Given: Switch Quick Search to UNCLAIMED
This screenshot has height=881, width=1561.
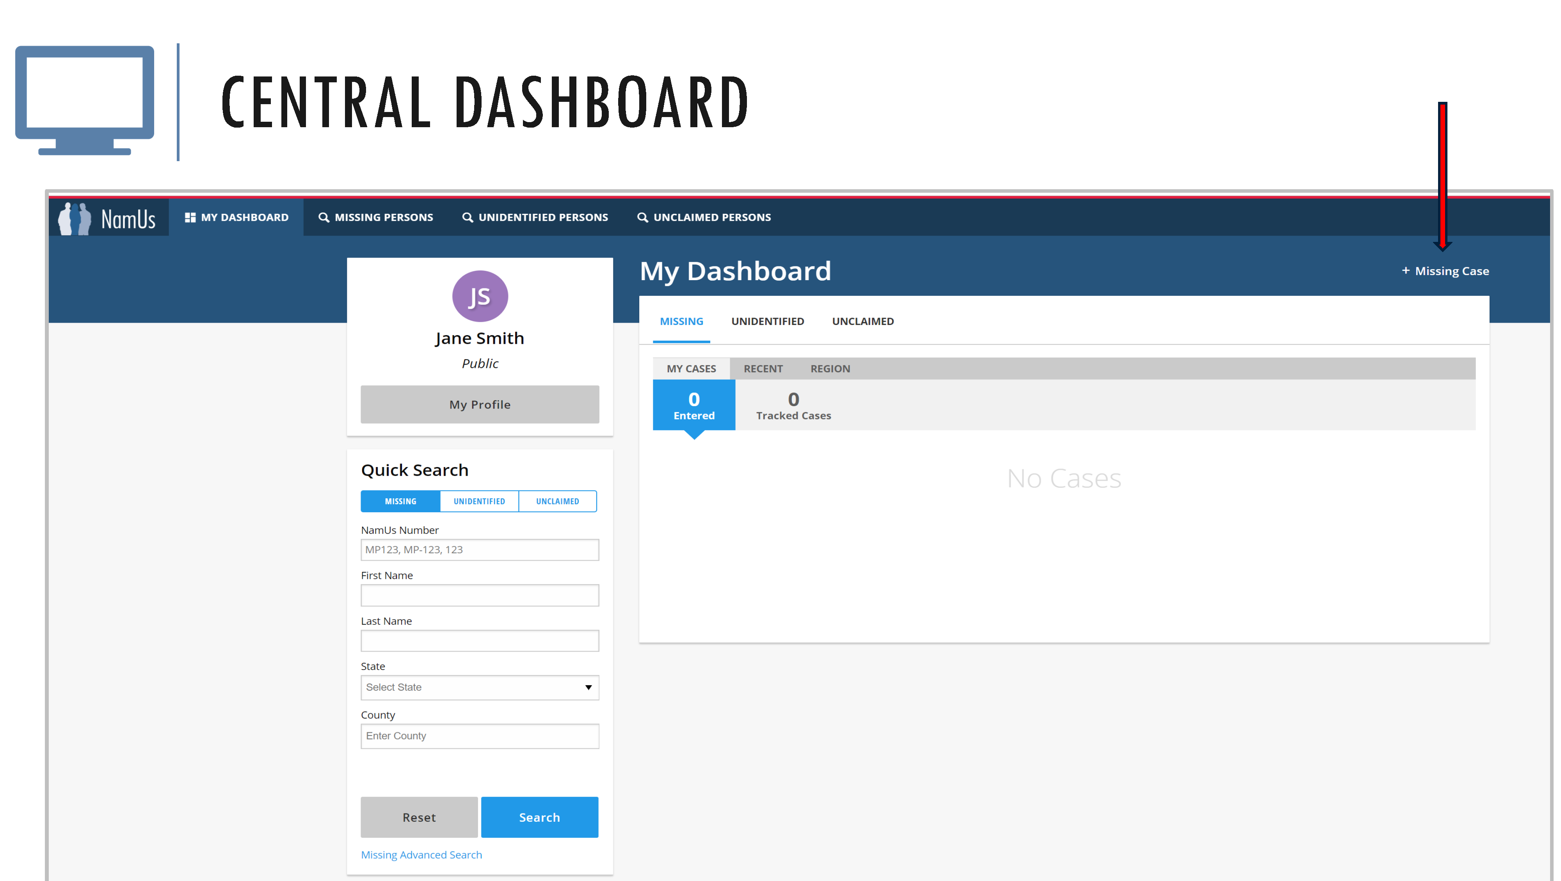Looking at the screenshot, I should (x=557, y=501).
